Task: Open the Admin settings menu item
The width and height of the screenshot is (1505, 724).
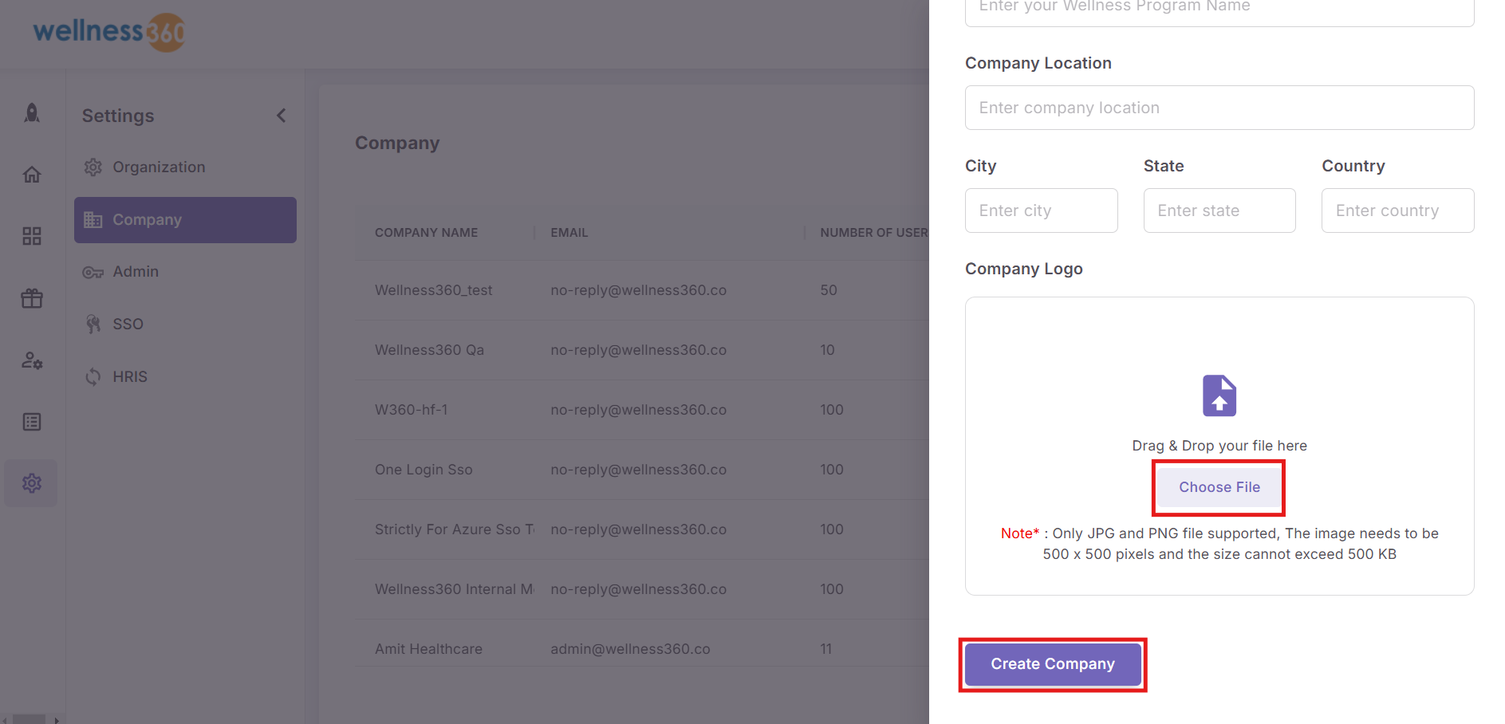Action: click(x=185, y=272)
